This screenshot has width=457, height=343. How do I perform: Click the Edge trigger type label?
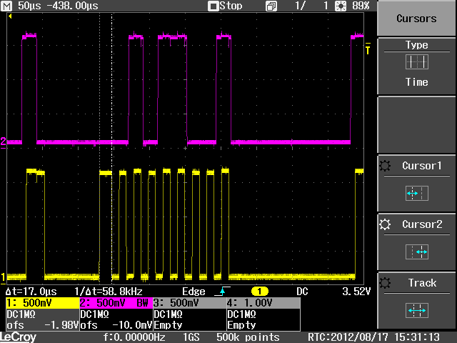coord(194,292)
